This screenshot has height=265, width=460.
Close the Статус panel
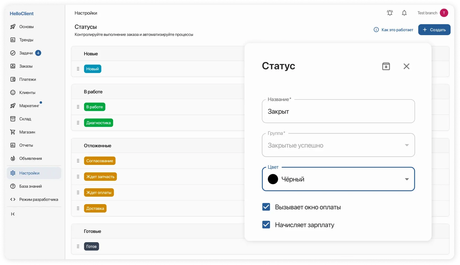click(406, 66)
